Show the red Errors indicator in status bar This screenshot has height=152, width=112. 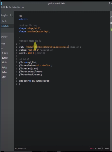click(x=92, y=148)
